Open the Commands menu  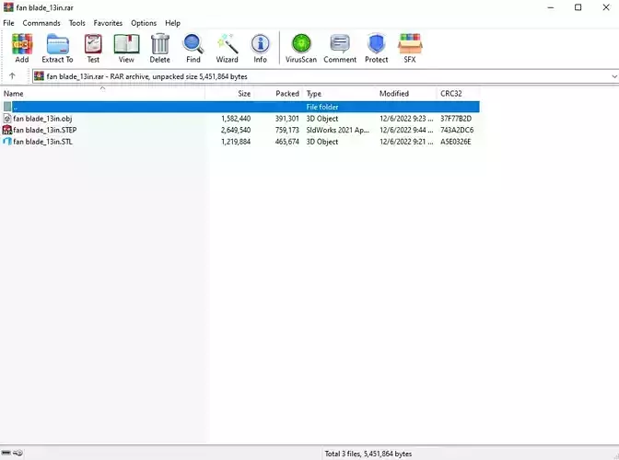pos(41,23)
